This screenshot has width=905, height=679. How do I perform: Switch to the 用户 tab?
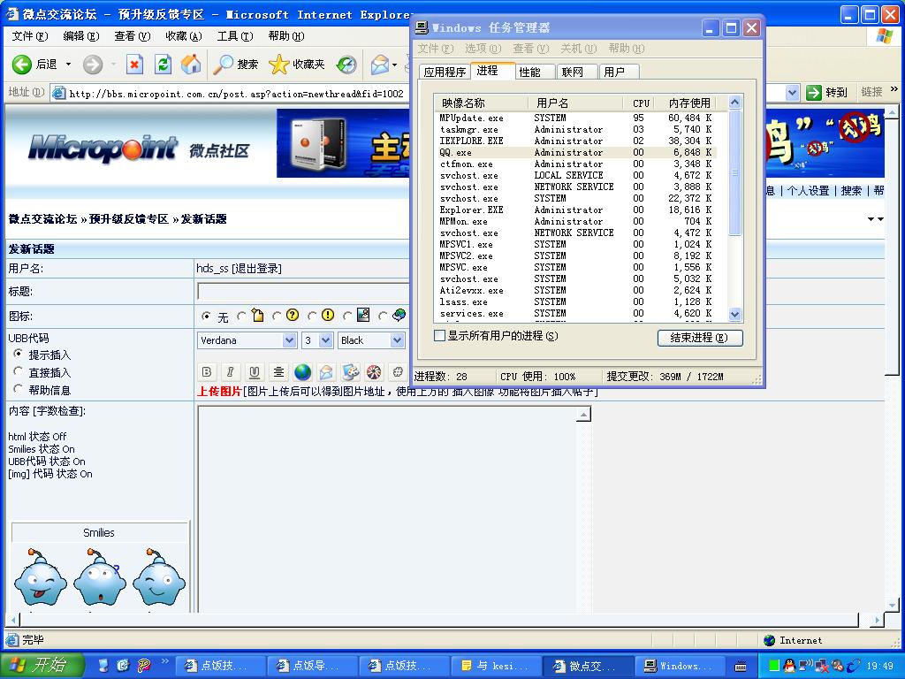click(x=614, y=72)
